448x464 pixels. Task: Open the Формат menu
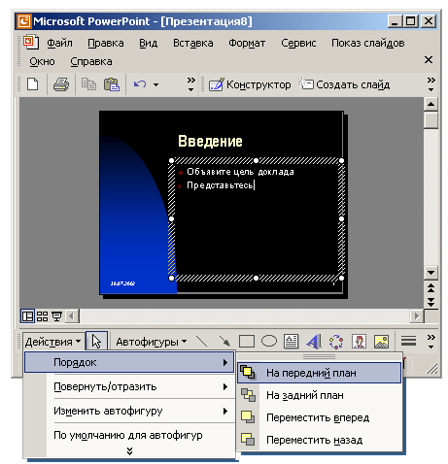[x=247, y=43]
